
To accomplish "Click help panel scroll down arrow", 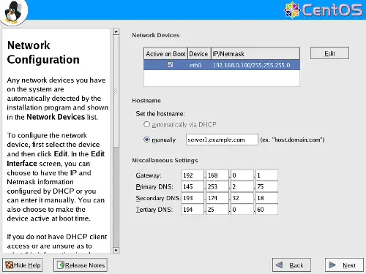I will click(116, 250).
